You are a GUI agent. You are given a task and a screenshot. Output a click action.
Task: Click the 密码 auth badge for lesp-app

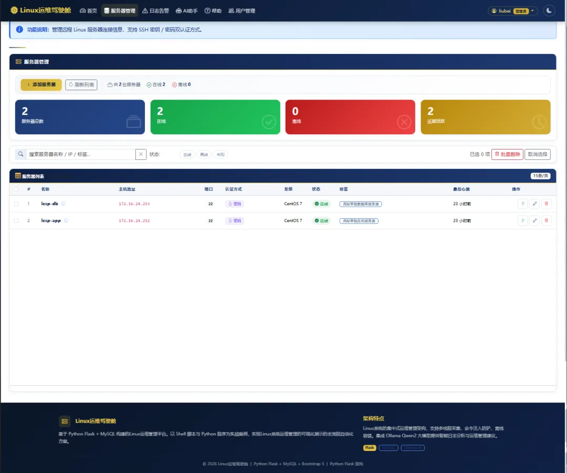pyautogui.click(x=235, y=221)
